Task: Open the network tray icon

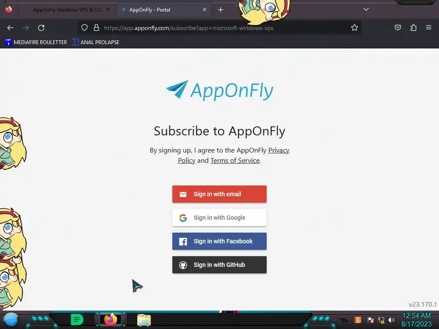Action: [x=381, y=320]
